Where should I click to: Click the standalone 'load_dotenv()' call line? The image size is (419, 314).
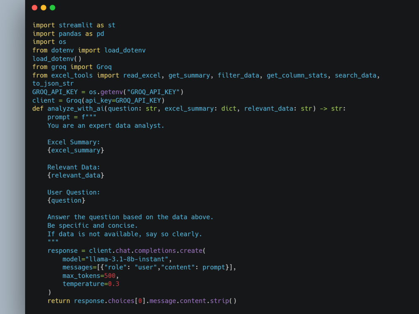(57, 59)
